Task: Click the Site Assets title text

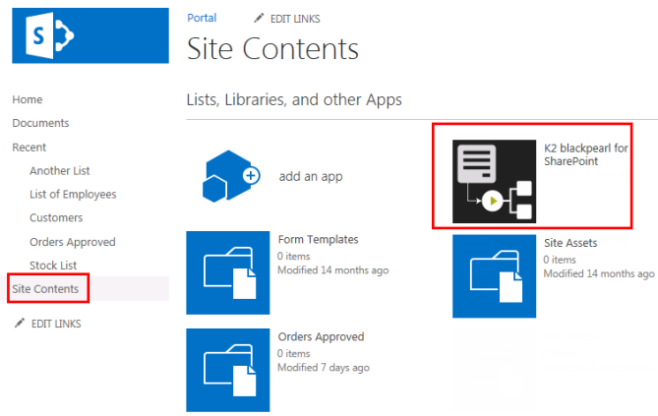Action: [570, 243]
